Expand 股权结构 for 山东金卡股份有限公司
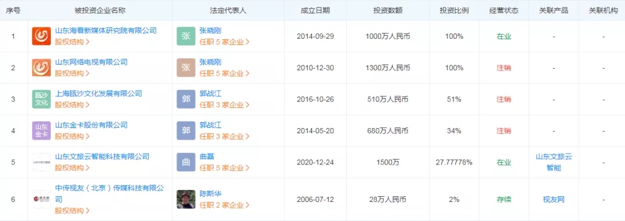625x221 pixels. point(72,136)
